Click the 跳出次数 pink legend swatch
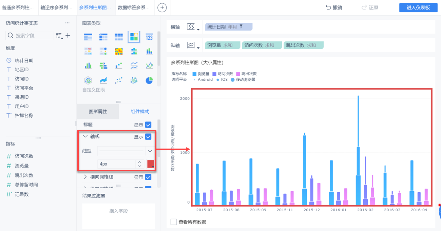This screenshot has height=231, width=441. 238,74
